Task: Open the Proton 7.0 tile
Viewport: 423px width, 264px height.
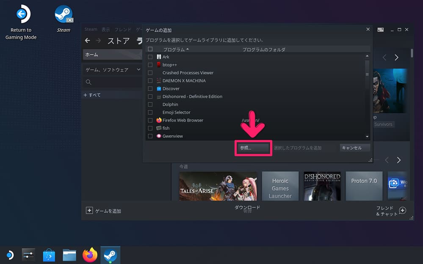Action: [364, 186]
